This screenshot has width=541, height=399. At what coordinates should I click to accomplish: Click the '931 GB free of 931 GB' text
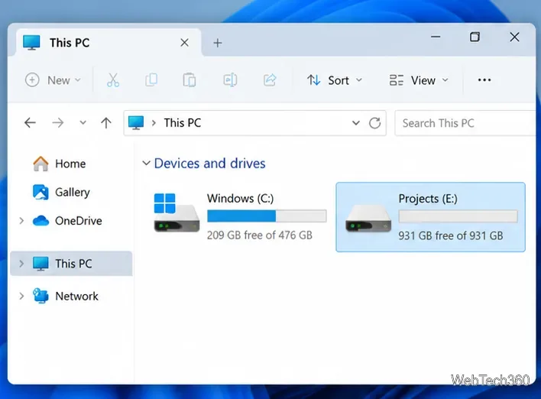(x=451, y=235)
